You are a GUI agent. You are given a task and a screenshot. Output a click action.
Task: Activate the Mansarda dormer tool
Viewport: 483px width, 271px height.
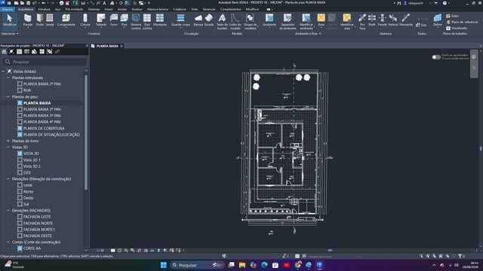[406, 20]
